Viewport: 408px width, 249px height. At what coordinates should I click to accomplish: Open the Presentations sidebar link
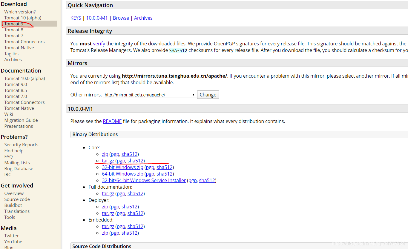click(x=19, y=126)
